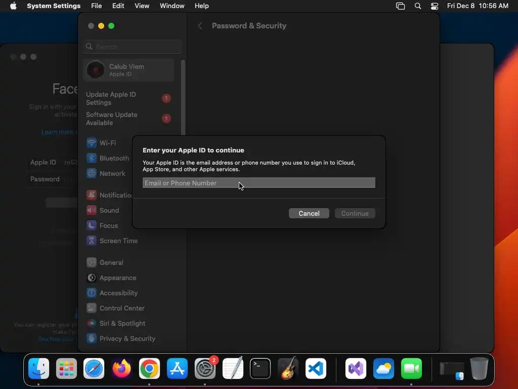Open the System Settings menu
The image size is (518, 389).
click(x=54, y=6)
